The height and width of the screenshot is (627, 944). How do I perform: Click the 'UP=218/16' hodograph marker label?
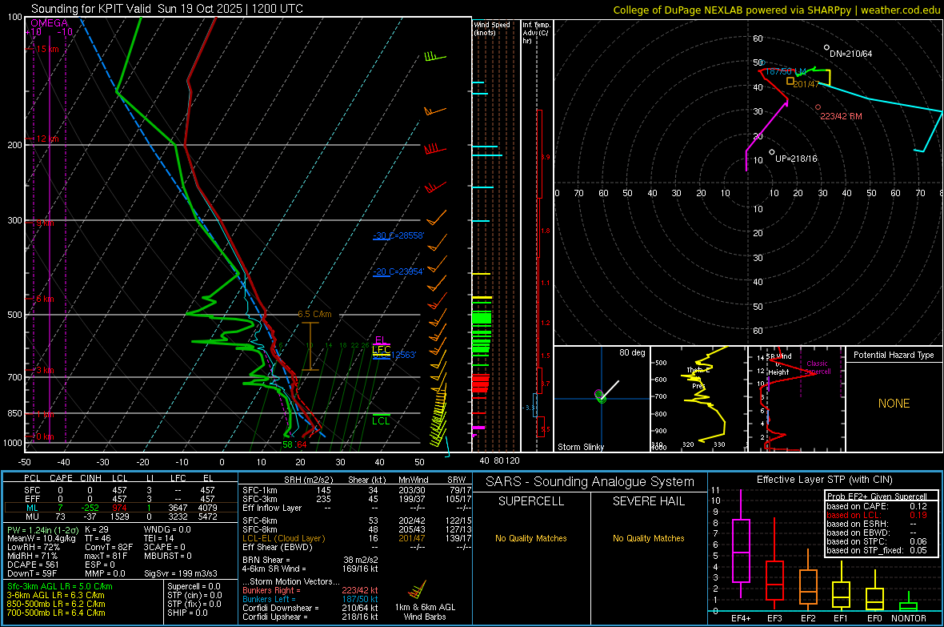(x=796, y=159)
